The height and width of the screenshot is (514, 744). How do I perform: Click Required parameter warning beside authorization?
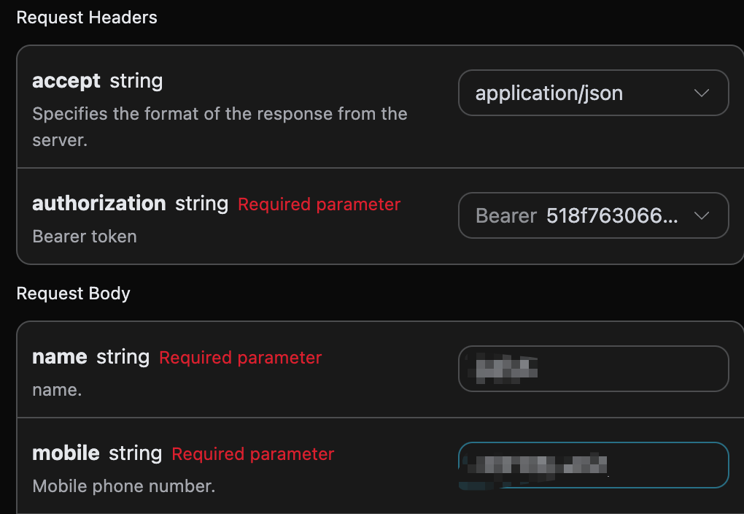(x=319, y=204)
